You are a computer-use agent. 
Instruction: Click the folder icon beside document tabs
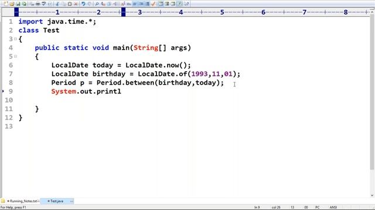coord(3,201)
